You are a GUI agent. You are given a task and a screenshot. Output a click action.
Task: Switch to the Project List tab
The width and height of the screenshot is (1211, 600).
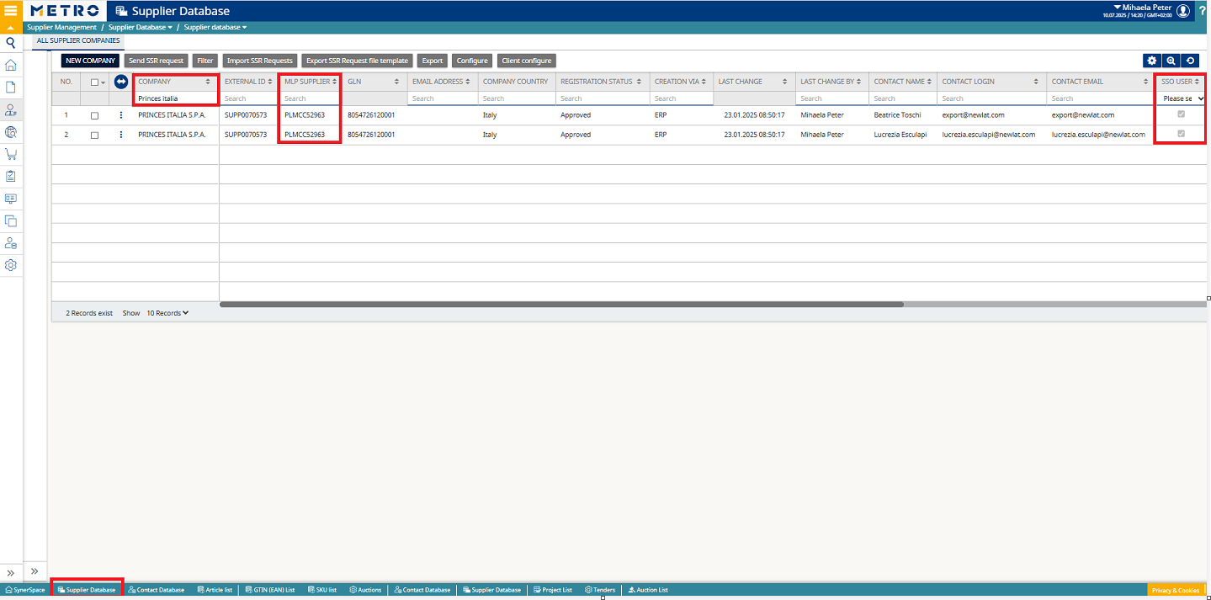tap(553, 590)
